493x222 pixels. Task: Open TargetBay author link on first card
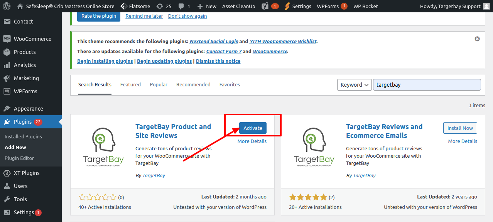click(154, 176)
